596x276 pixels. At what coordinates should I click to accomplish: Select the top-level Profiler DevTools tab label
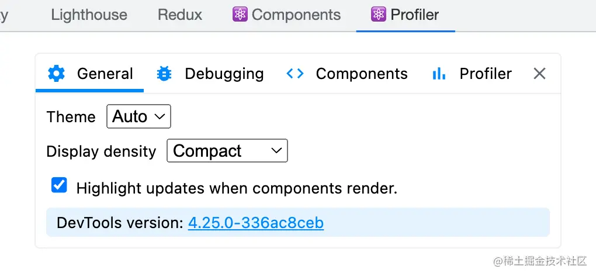pos(415,15)
